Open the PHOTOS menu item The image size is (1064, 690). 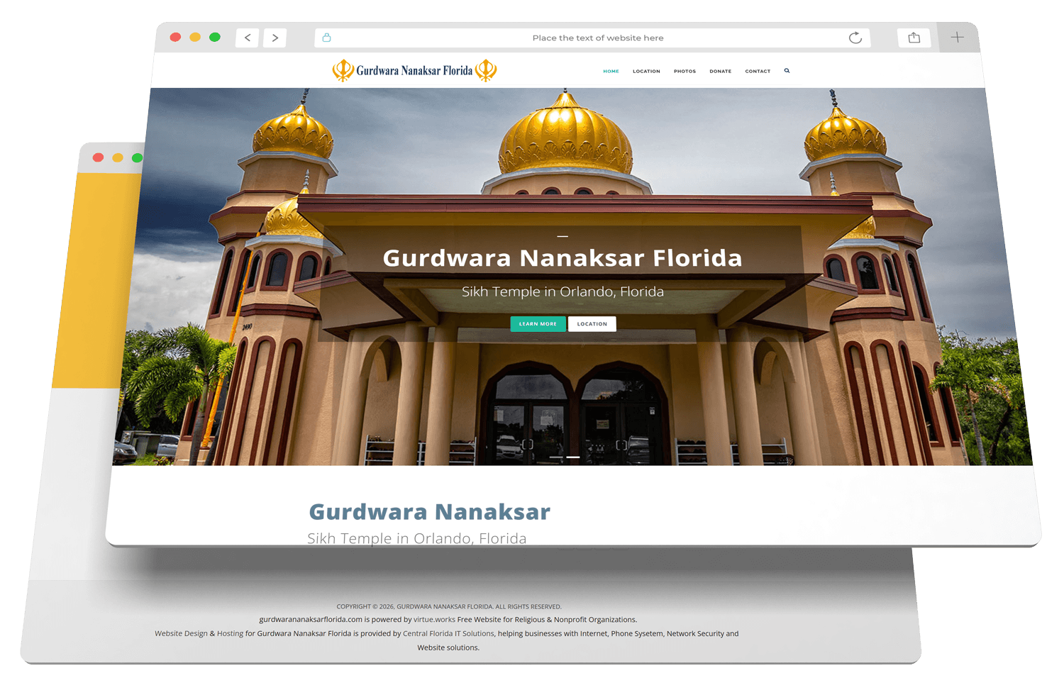(x=685, y=71)
